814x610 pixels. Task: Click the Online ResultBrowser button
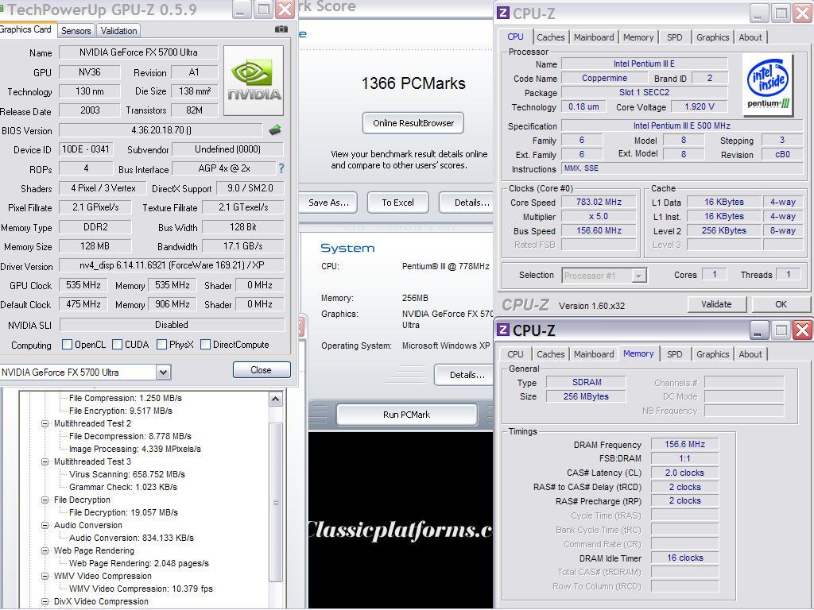pos(413,123)
